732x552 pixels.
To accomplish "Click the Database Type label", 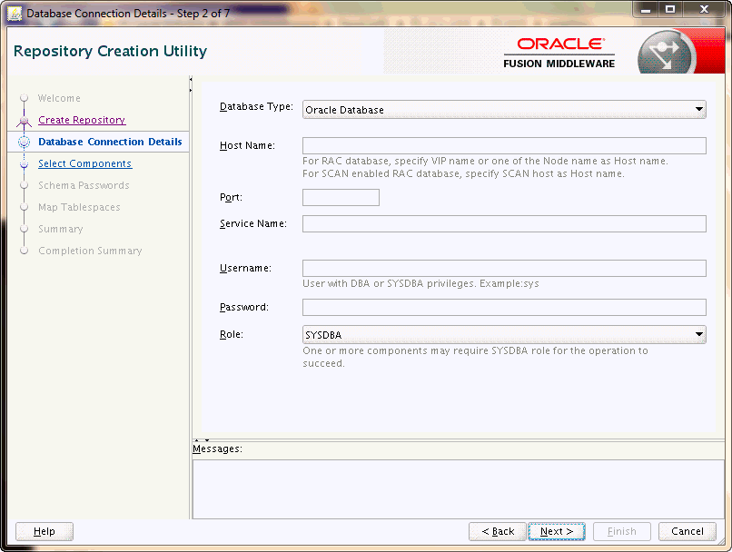I will click(256, 107).
